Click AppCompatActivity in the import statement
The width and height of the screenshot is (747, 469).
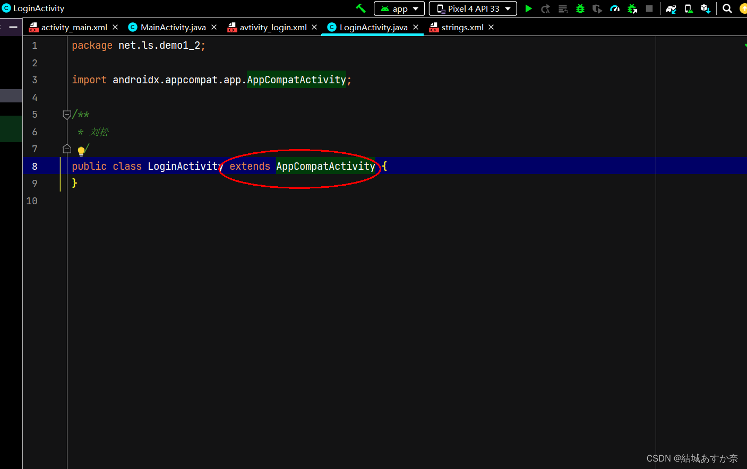[x=296, y=80]
